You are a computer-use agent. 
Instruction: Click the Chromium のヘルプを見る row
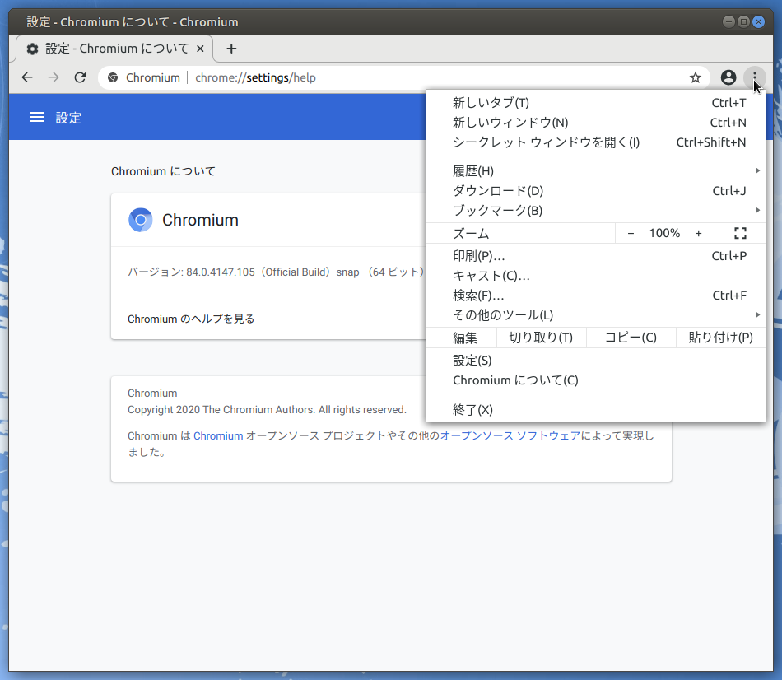268,319
